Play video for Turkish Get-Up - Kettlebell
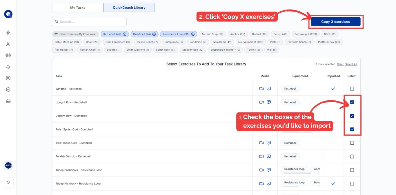The image size is (396, 195). [x=261, y=156]
